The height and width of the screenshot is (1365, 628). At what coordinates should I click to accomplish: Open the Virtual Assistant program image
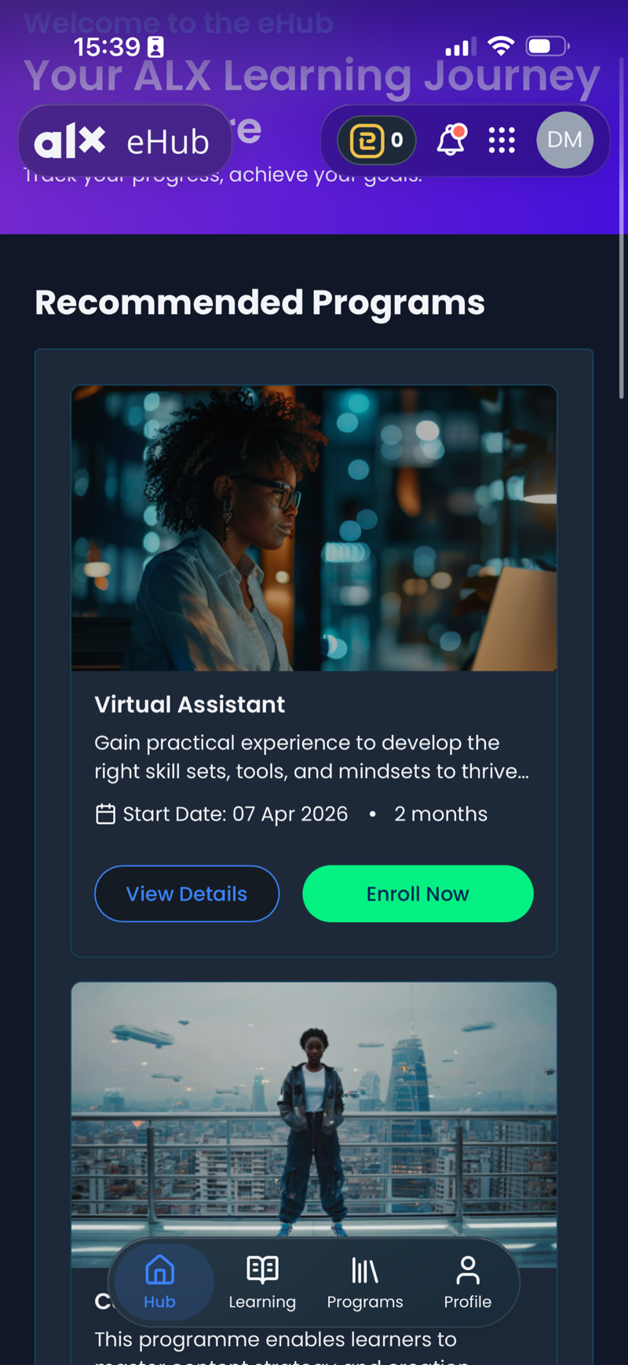[314, 528]
